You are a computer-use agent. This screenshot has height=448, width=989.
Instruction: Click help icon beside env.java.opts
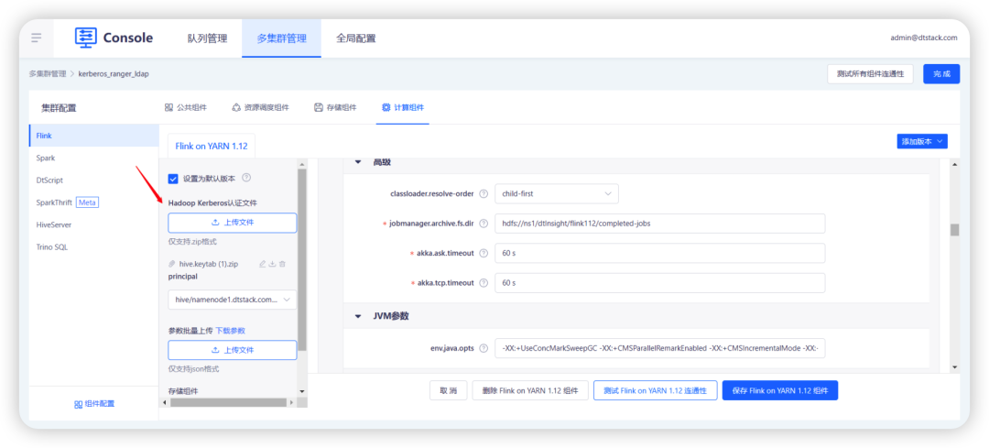pos(484,348)
